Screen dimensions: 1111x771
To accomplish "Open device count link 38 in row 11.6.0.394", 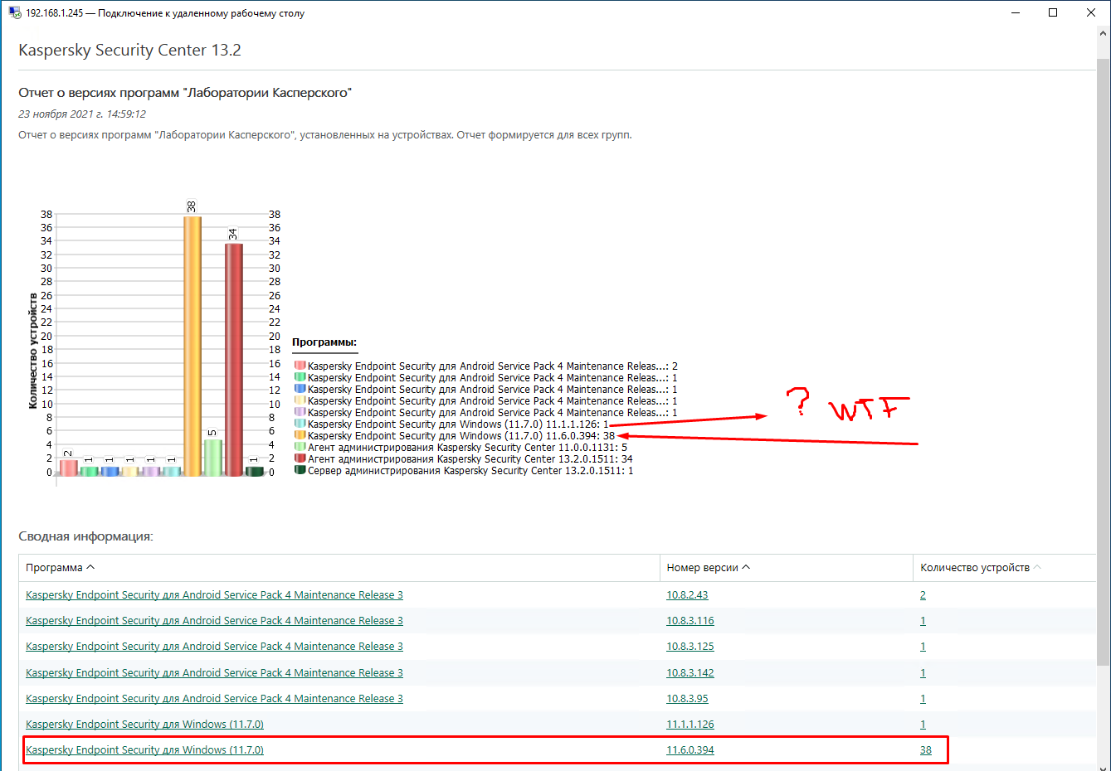I will (926, 750).
